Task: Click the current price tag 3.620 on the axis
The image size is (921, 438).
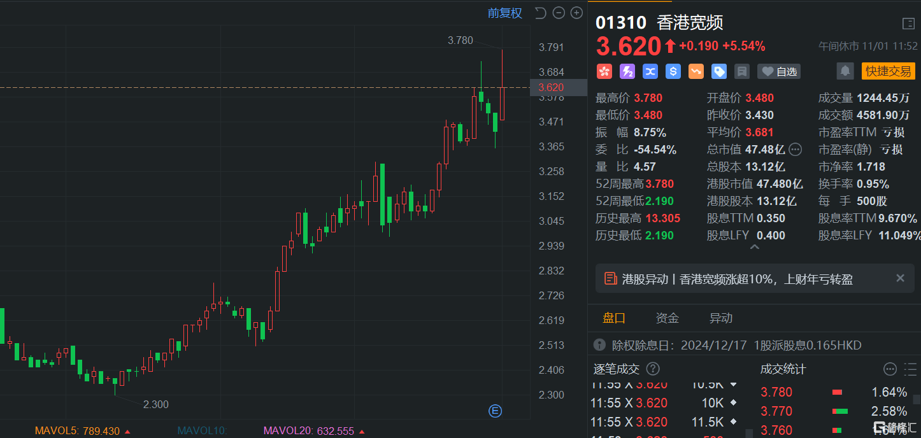Action: click(x=559, y=87)
